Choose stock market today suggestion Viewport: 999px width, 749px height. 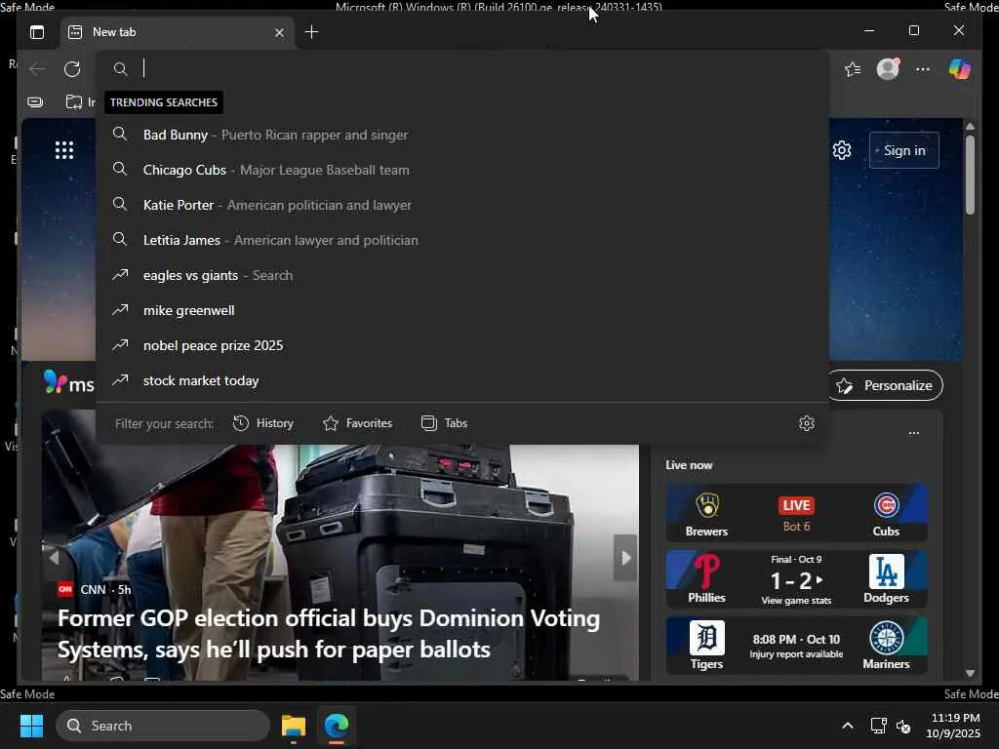coord(462,379)
